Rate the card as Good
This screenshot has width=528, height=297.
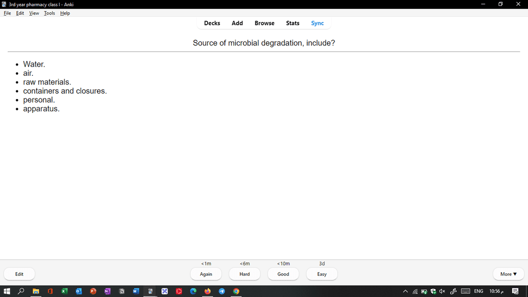click(x=283, y=274)
